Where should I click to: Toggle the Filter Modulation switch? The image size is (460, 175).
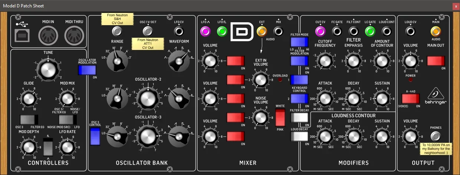tap(300, 61)
